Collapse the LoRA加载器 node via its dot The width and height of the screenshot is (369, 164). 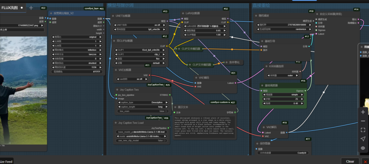[x=182, y=13]
